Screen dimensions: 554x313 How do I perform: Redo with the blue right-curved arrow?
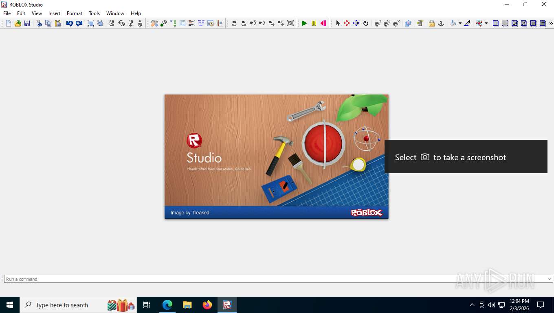tap(79, 24)
